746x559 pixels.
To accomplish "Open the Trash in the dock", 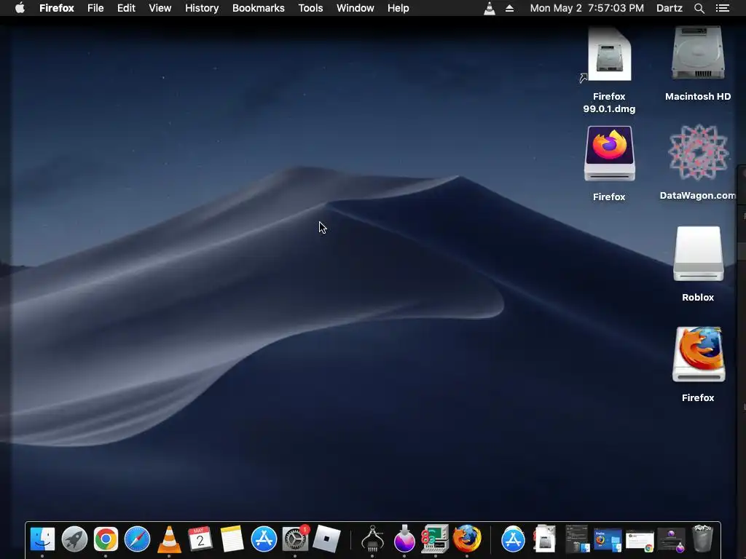I will click(702, 539).
